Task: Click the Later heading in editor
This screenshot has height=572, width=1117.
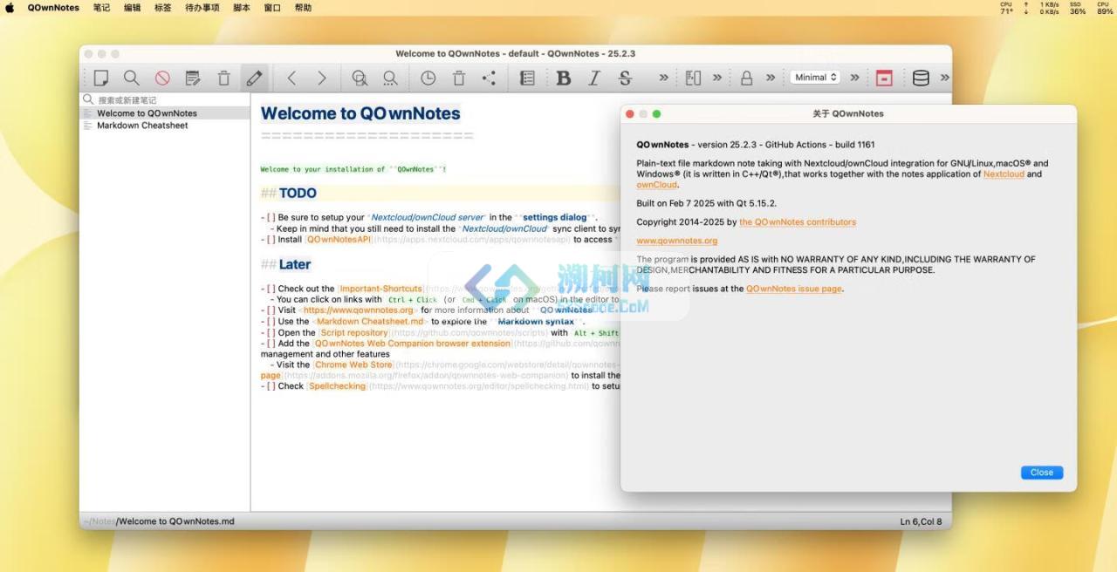Action: [295, 264]
